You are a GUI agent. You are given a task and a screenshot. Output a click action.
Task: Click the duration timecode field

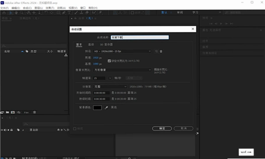point(101,99)
